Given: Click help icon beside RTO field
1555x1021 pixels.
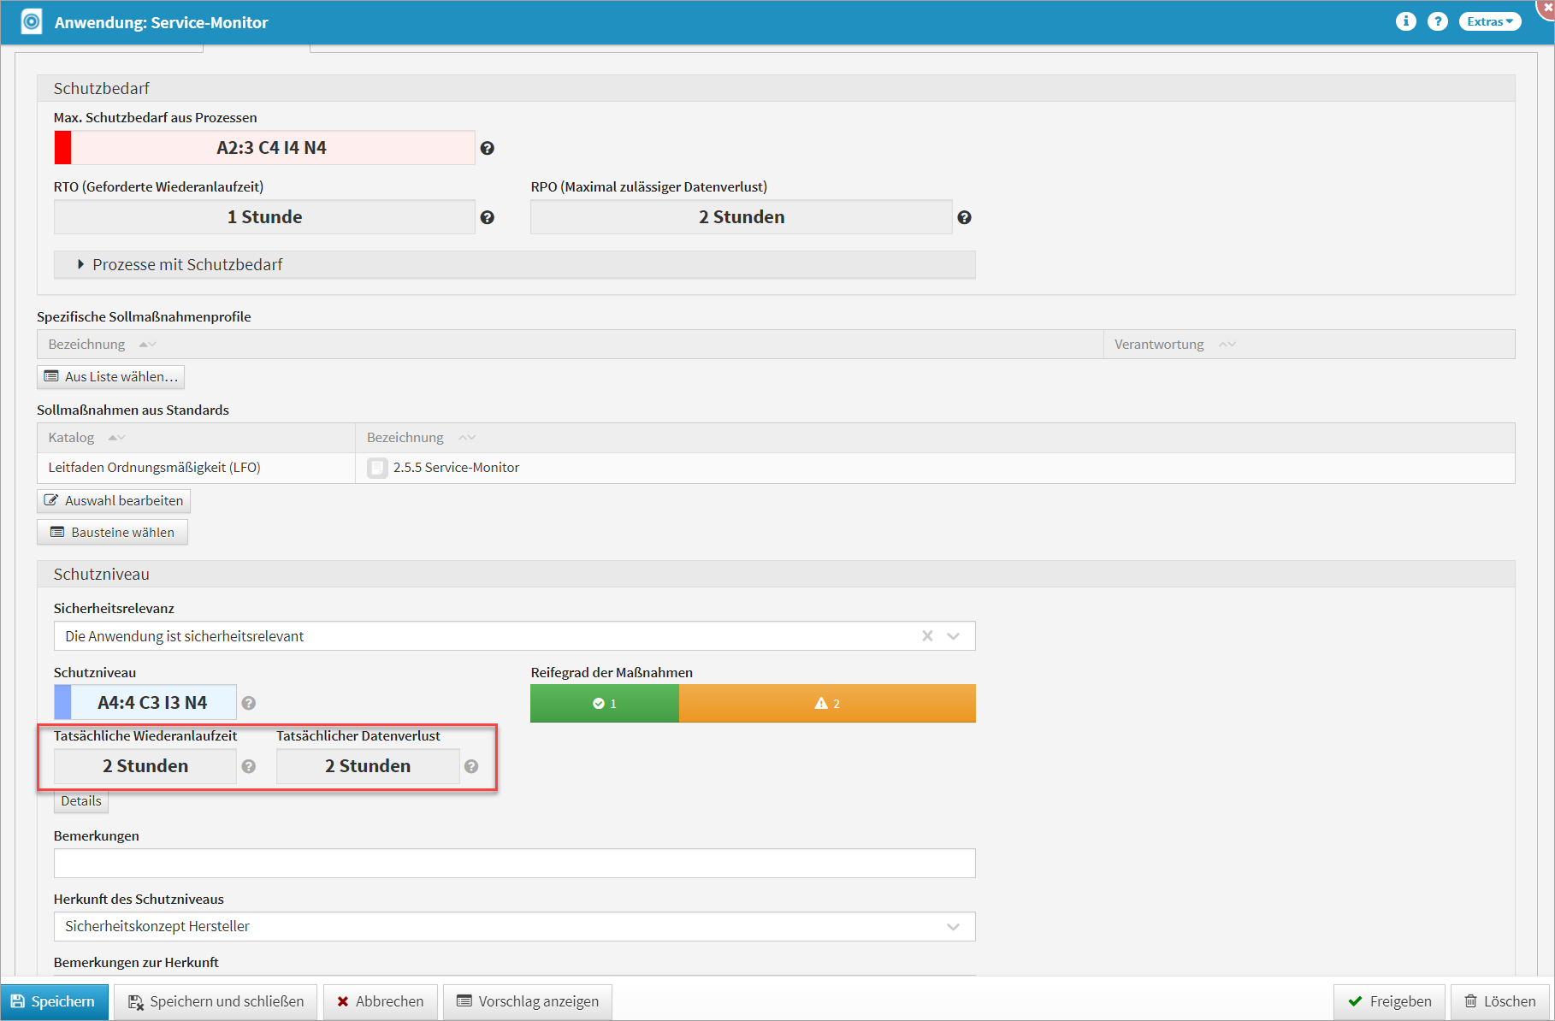Looking at the screenshot, I should pyautogui.click(x=488, y=217).
